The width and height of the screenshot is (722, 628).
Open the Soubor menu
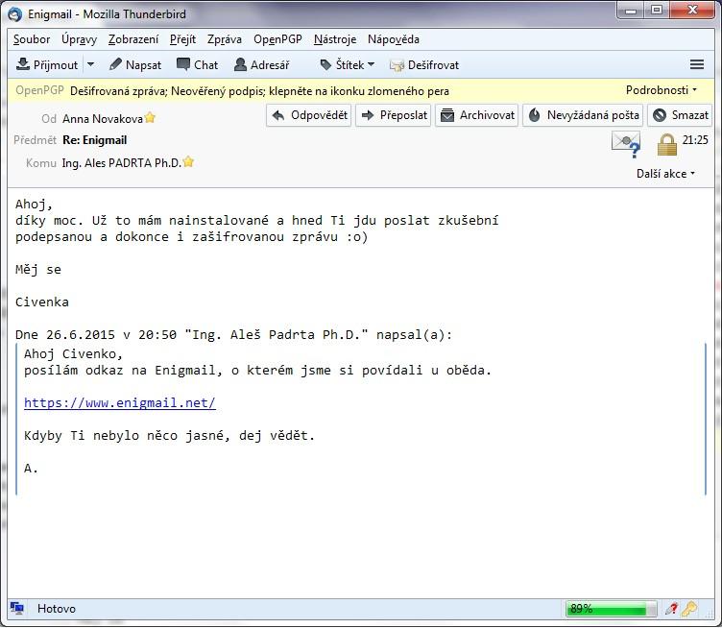coord(32,39)
